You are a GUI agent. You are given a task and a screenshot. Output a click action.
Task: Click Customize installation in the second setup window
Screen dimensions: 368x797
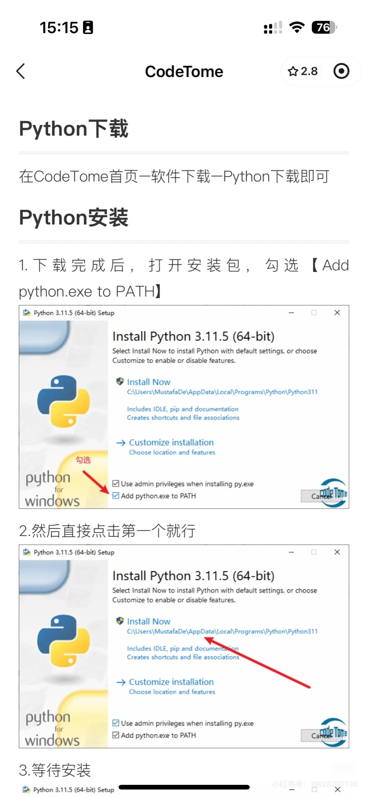coord(171,682)
